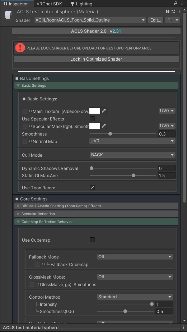Open the Cull Mode BACK dropdown
The height and width of the screenshot is (332, 187).
coord(132,155)
